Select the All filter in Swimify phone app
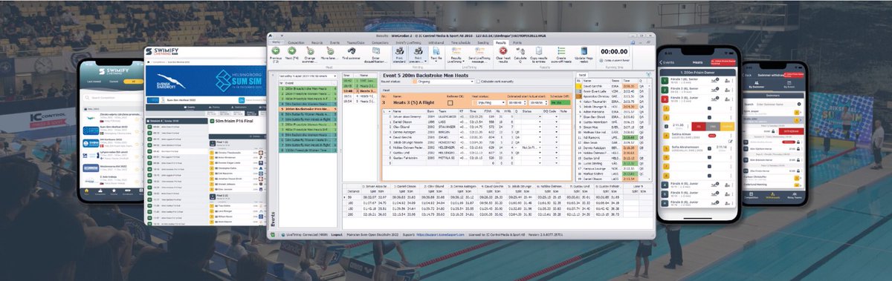This screenshot has width=892, height=281. click(x=133, y=82)
